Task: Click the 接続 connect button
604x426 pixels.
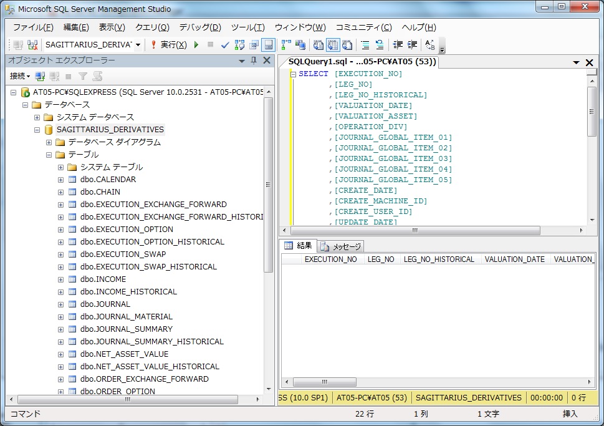Action: click(19, 76)
